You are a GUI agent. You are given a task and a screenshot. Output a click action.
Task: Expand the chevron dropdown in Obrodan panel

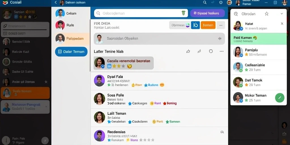[282, 14]
